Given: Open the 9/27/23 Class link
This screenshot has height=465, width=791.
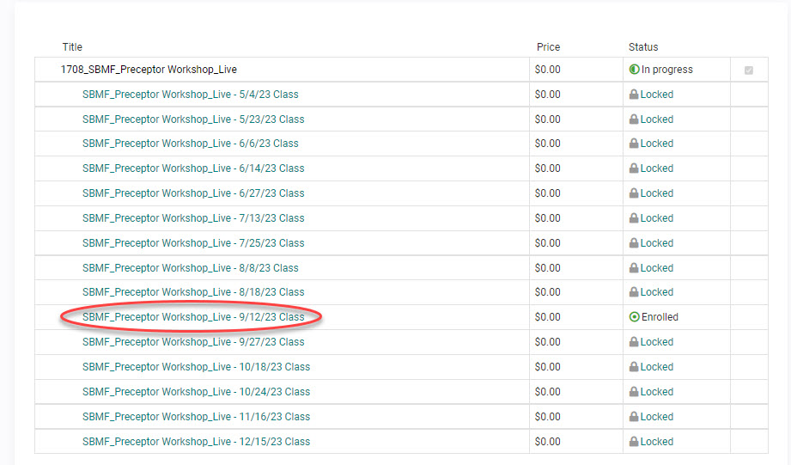Looking at the screenshot, I should coord(193,342).
